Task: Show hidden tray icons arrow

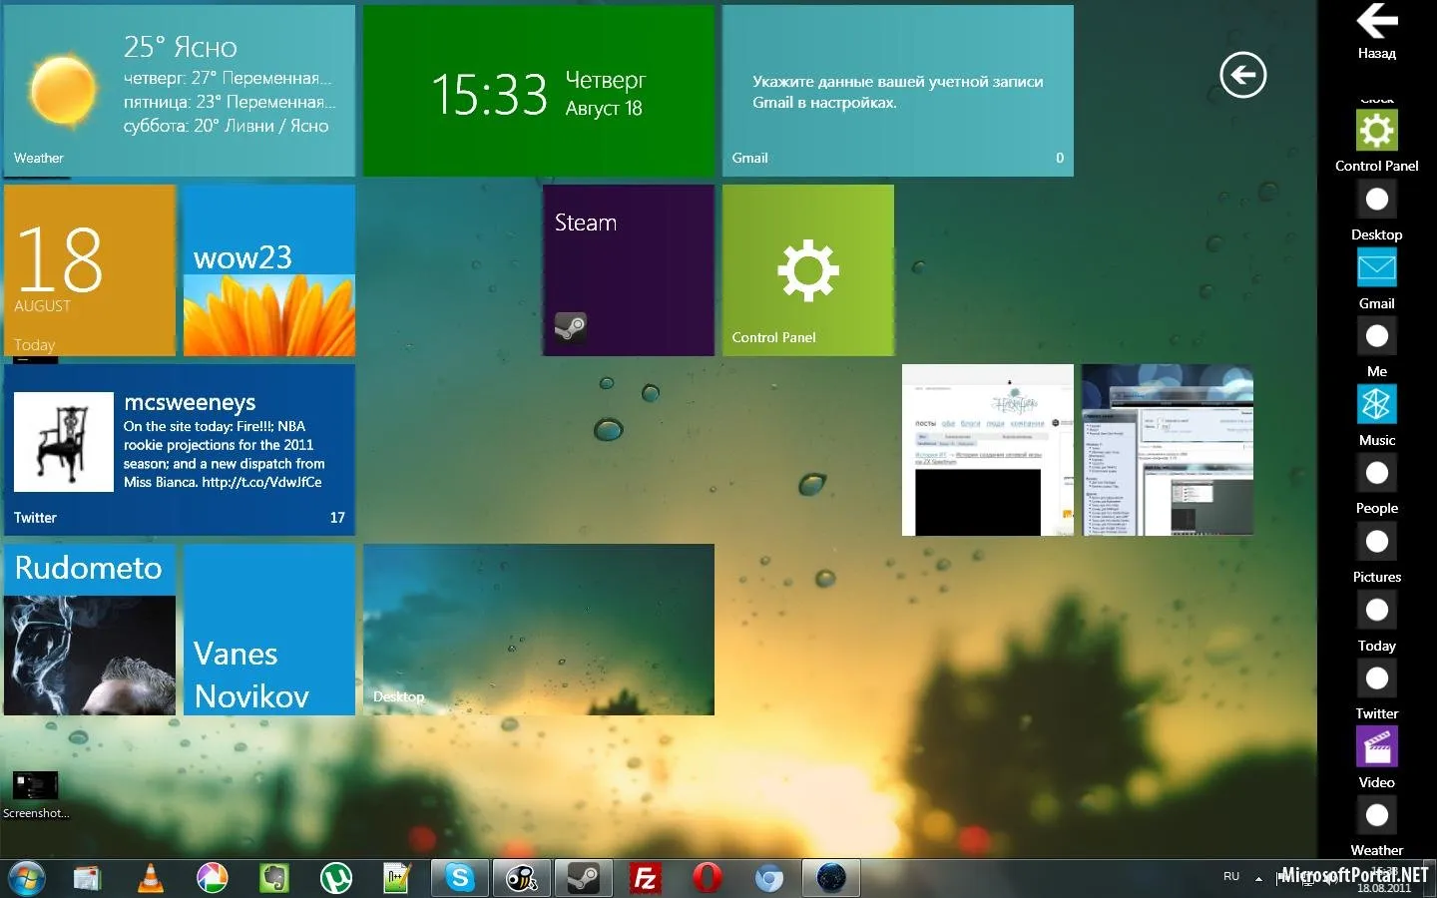Action: [1258, 878]
